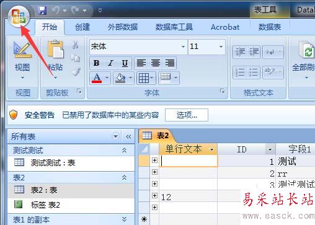Click the Alternate row color icon

point(166,78)
